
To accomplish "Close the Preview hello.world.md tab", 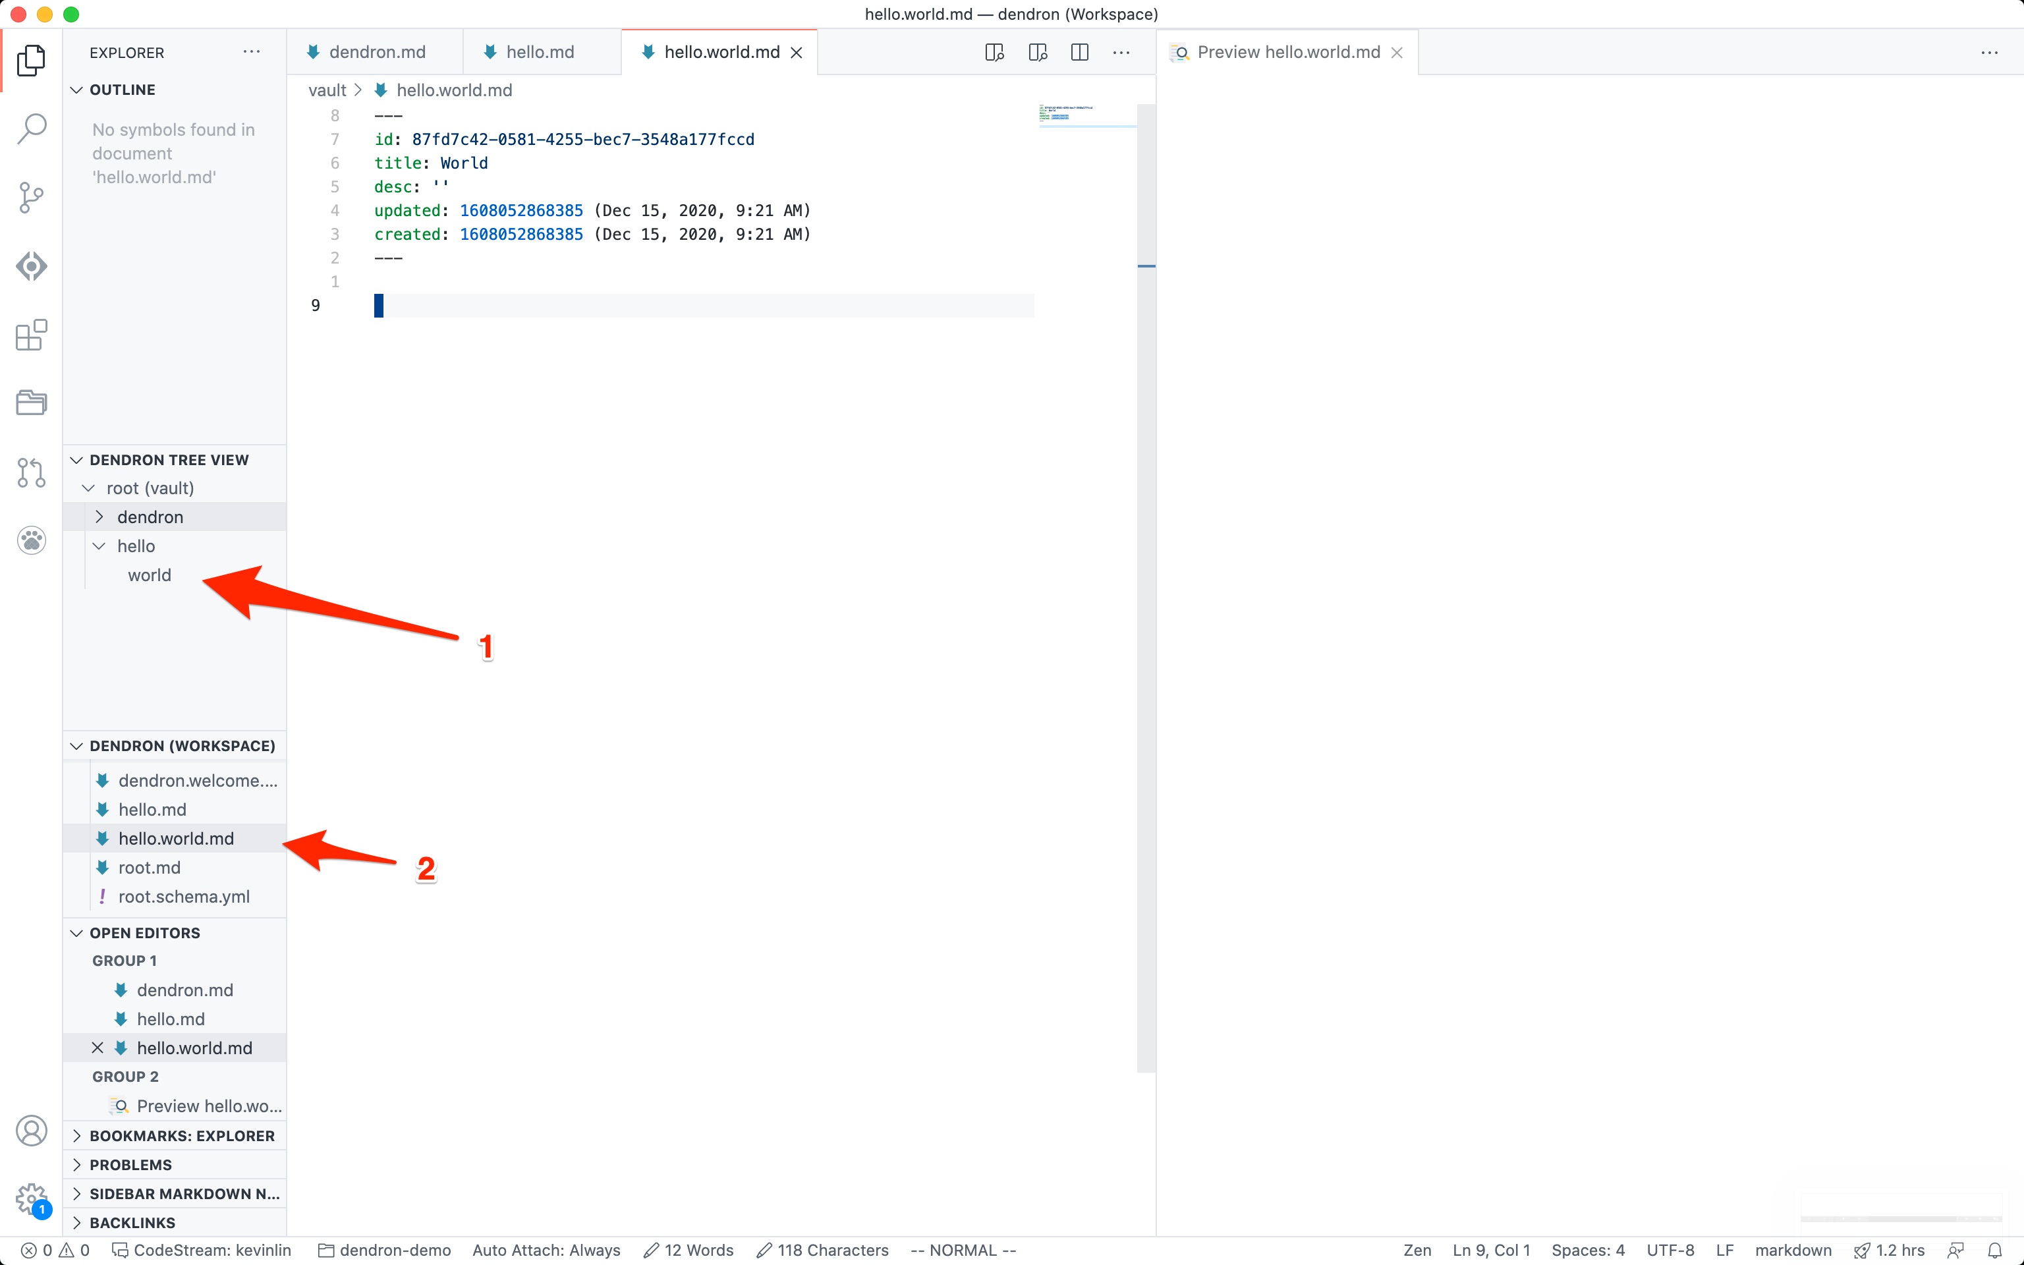I will coord(1397,53).
